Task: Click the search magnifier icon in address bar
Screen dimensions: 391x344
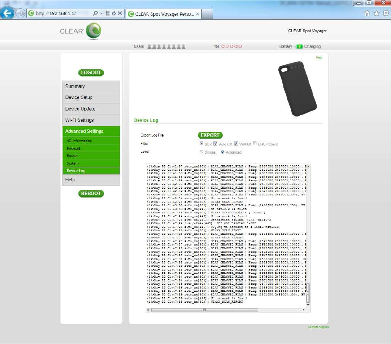Action: pyautogui.click(x=95, y=13)
